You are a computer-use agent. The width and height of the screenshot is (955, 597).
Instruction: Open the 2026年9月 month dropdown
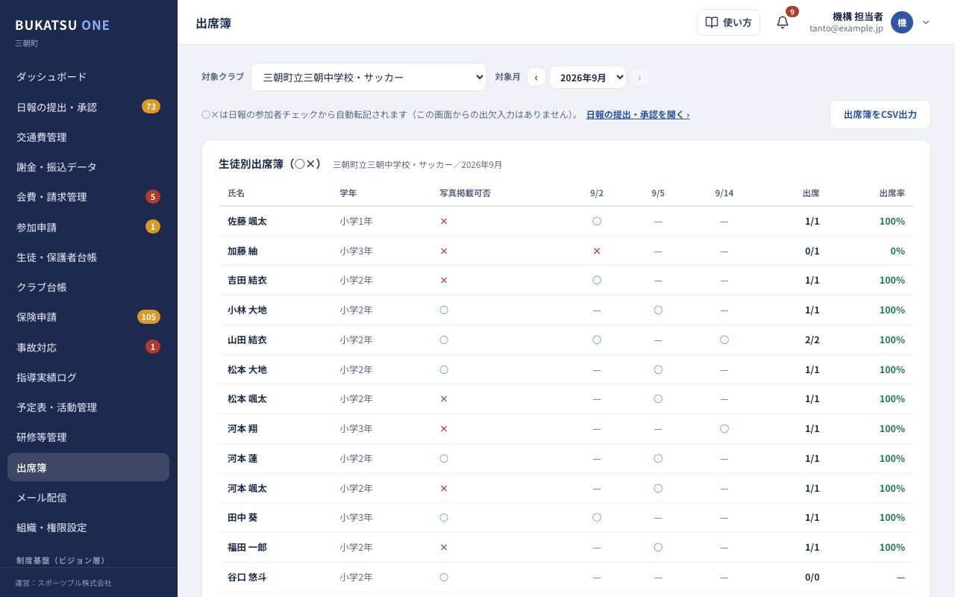[588, 77]
